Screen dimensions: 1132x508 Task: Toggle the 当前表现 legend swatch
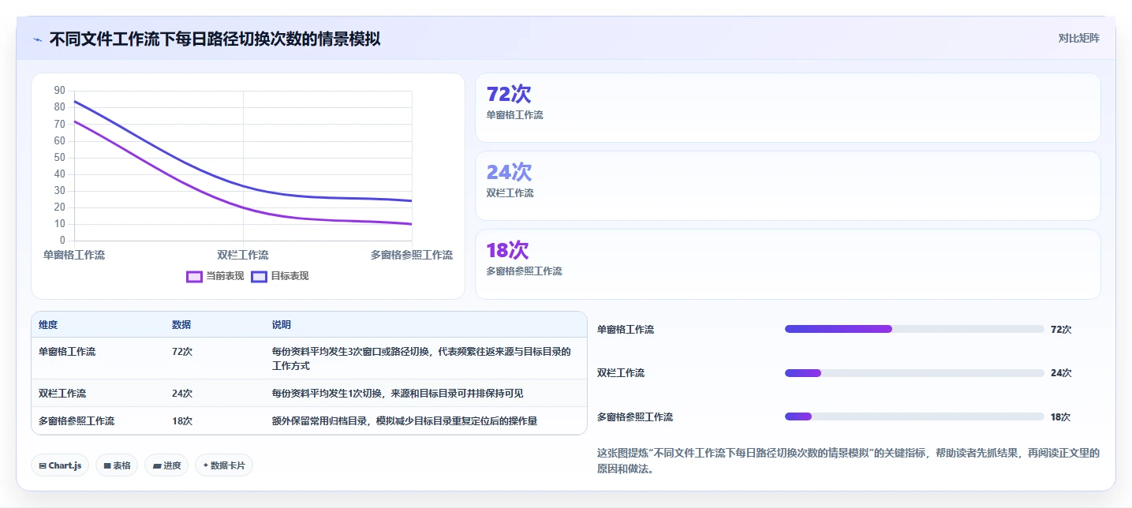pos(194,276)
